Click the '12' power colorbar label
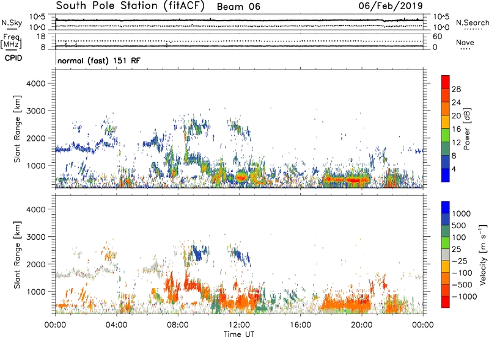This screenshot has width=489, height=338. coord(456,143)
